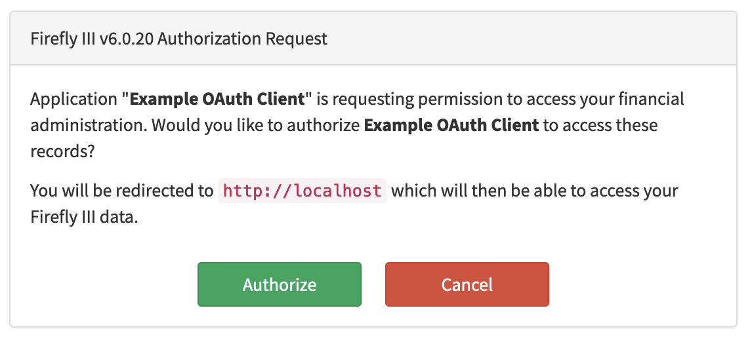Screen dimensions: 752x342
Task: Click the empty gray header area at right
Action: pyautogui.click(x=558, y=39)
